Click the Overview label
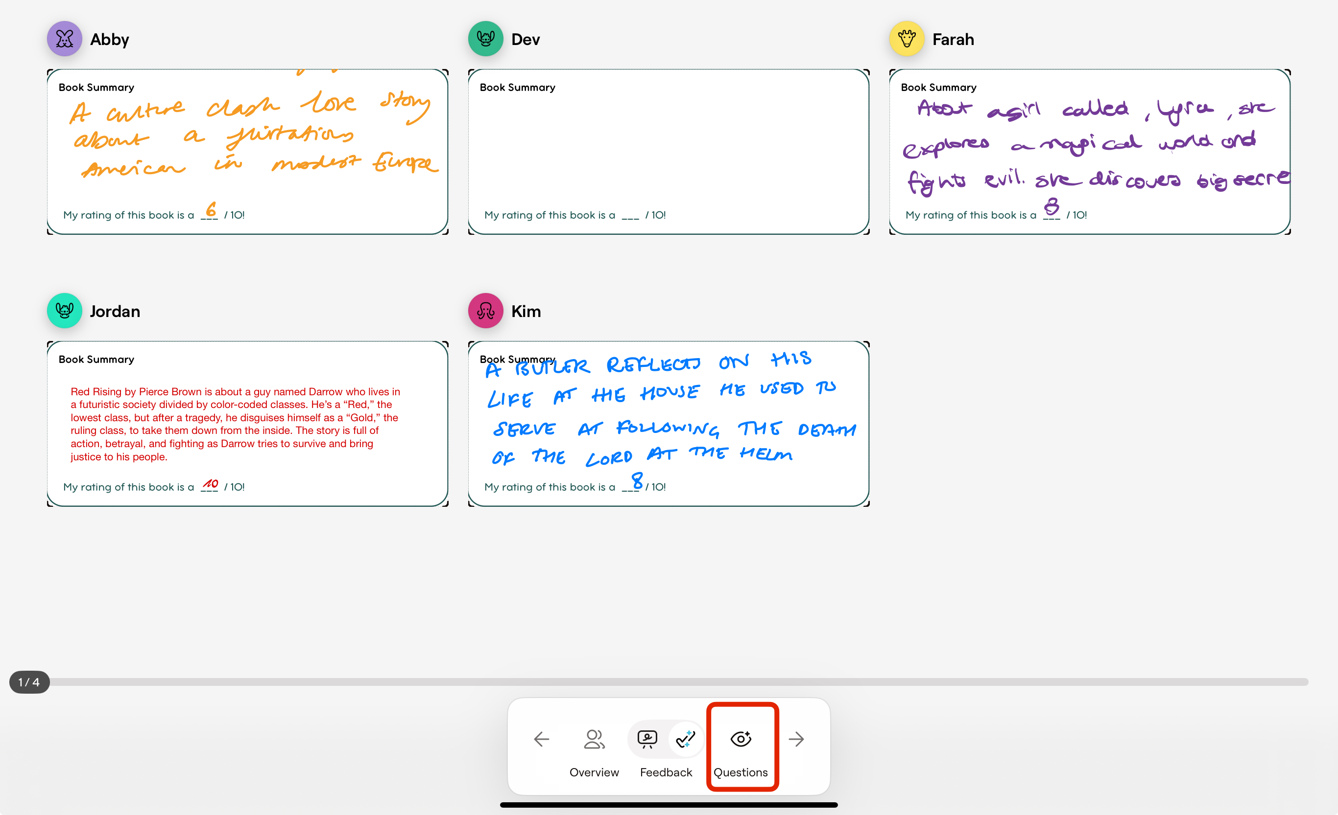 tap(594, 772)
